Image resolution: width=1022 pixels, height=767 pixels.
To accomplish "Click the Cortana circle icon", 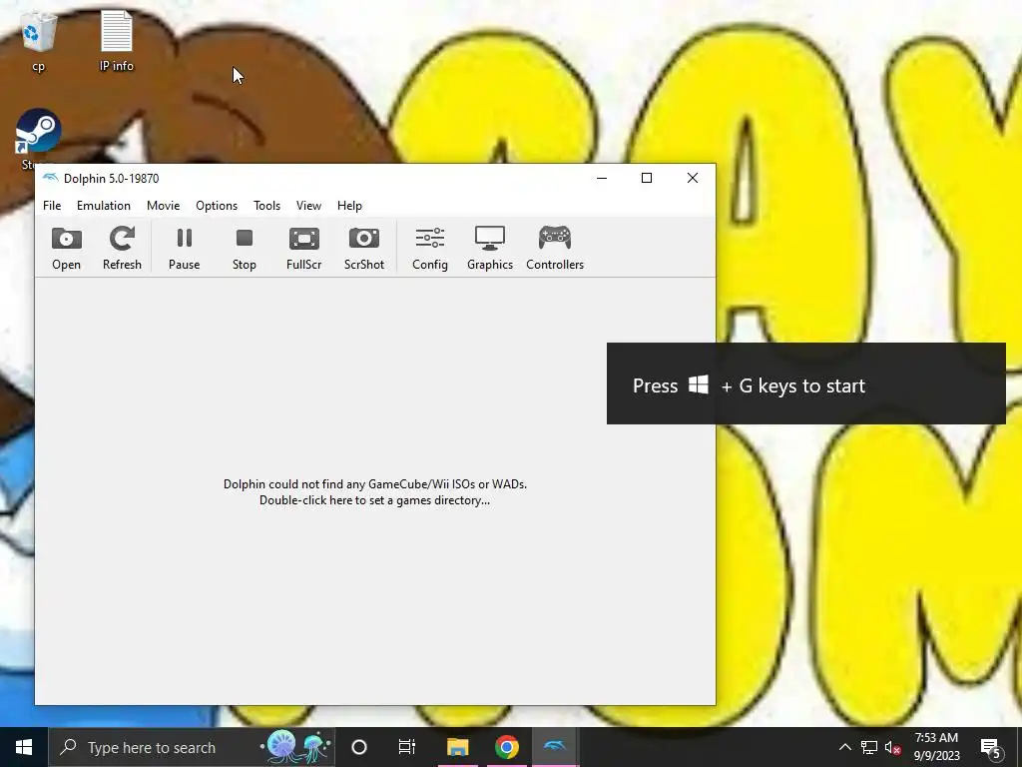I will tap(359, 747).
